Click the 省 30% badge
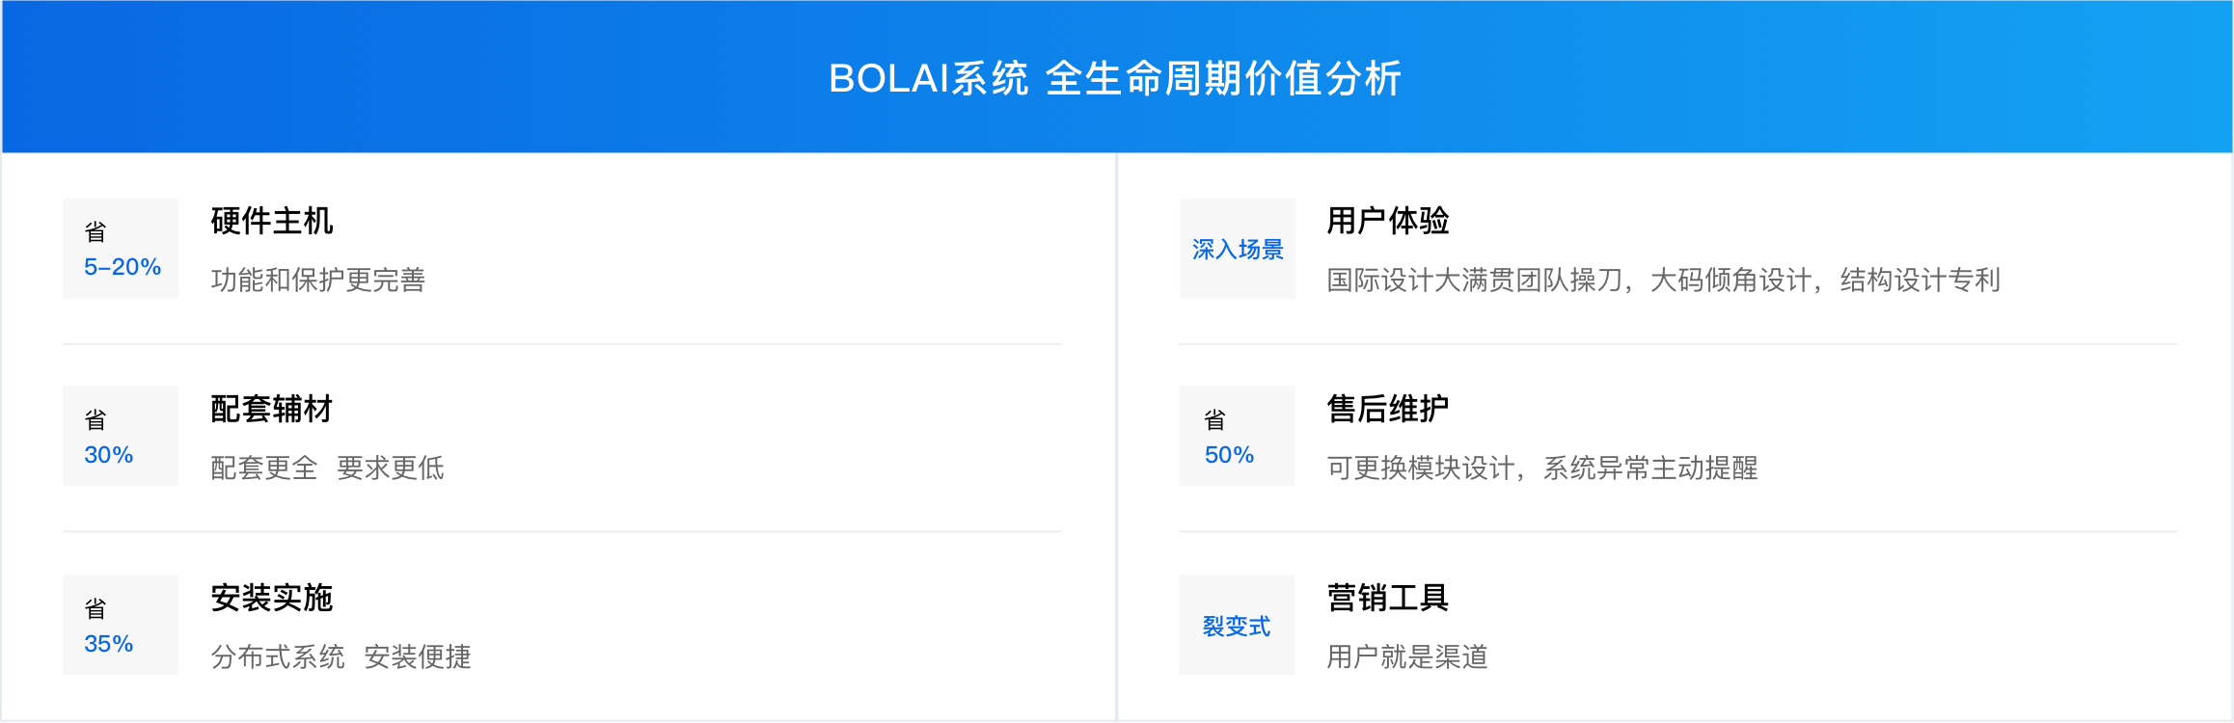The image size is (2234, 723). 121,436
